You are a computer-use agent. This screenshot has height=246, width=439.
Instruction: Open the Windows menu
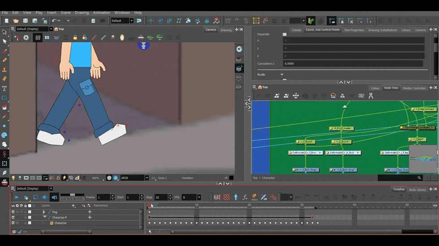(x=122, y=13)
